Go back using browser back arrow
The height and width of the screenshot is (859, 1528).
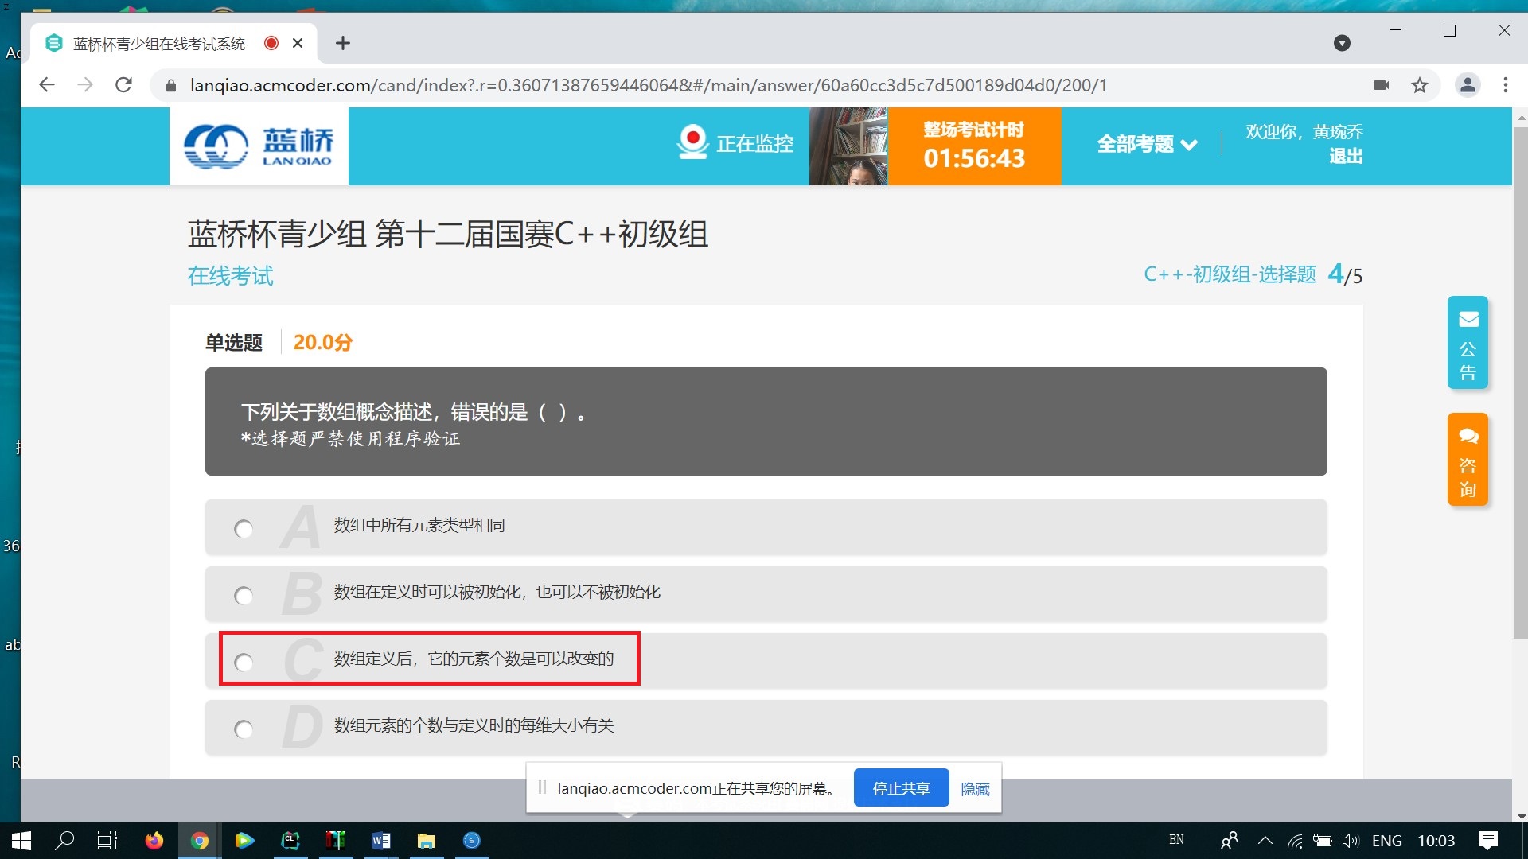[x=47, y=85]
